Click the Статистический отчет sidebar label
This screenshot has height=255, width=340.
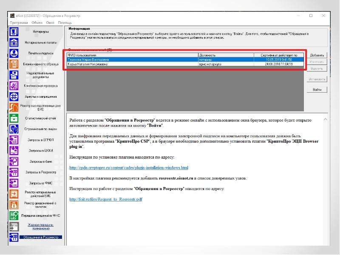[x=40, y=119]
